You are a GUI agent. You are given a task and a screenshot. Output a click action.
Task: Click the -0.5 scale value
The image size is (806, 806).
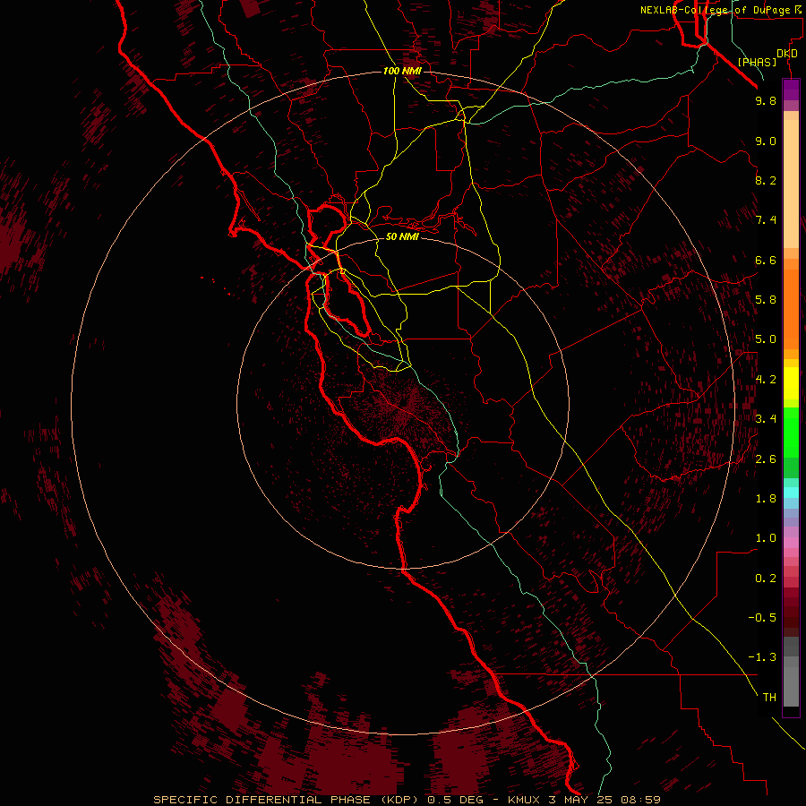(x=762, y=618)
